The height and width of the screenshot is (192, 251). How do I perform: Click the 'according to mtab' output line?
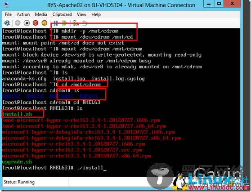[102, 67]
